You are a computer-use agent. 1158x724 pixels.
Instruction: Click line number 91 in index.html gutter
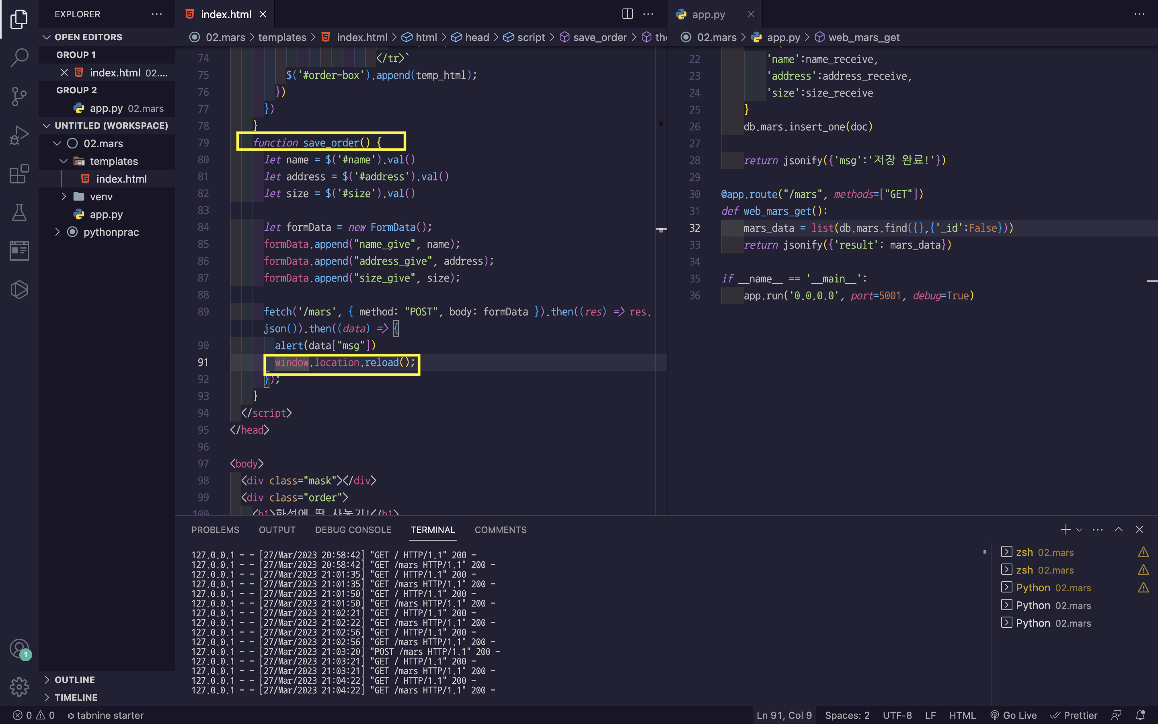point(203,362)
